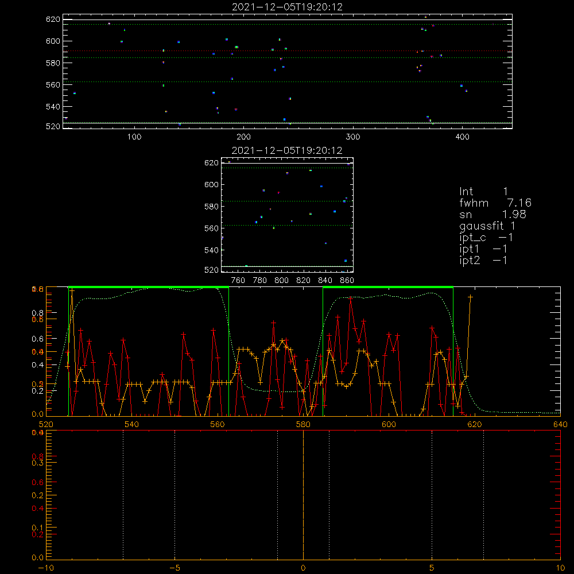574x574 pixels.
Task: Click the 800 x-axis label of middle plot
Action: pos(281,281)
